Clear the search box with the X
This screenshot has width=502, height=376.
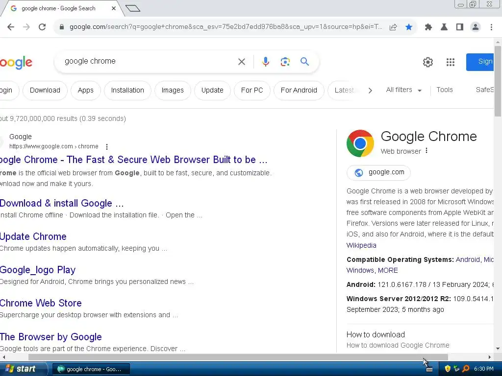pyautogui.click(x=242, y=61)
